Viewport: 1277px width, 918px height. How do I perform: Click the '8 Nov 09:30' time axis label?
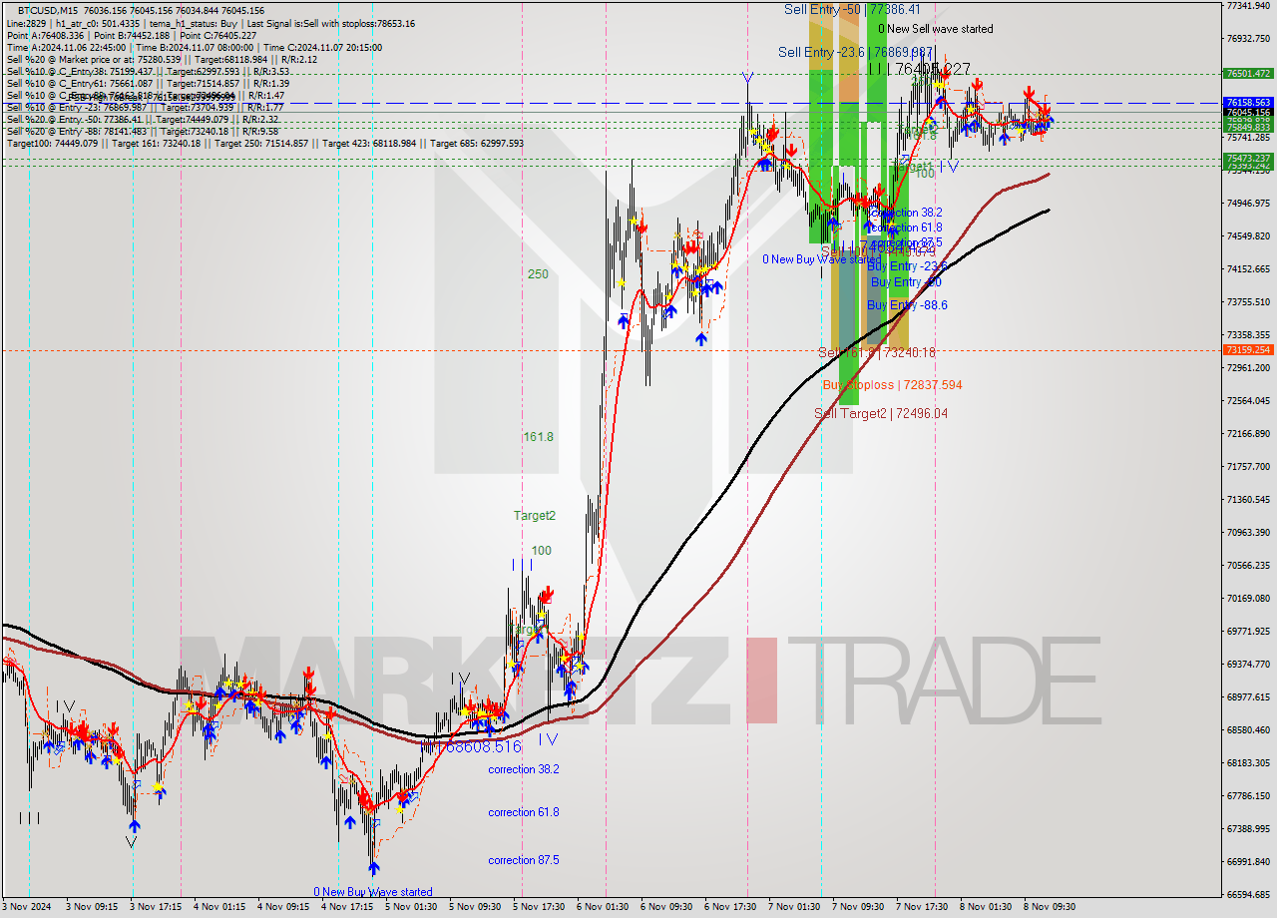pyautogui.click(x=1050, y=907)
